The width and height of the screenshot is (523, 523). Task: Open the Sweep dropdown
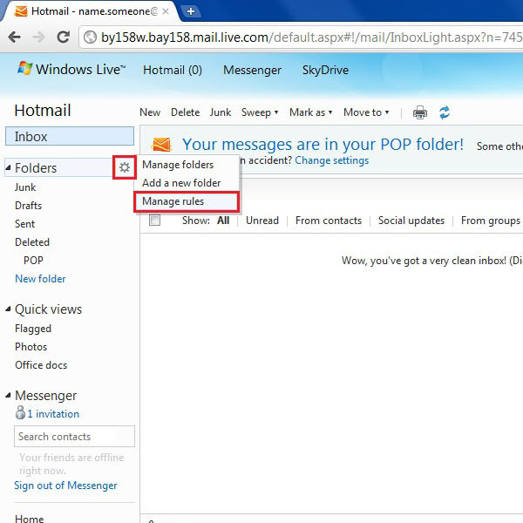[260, 112]
